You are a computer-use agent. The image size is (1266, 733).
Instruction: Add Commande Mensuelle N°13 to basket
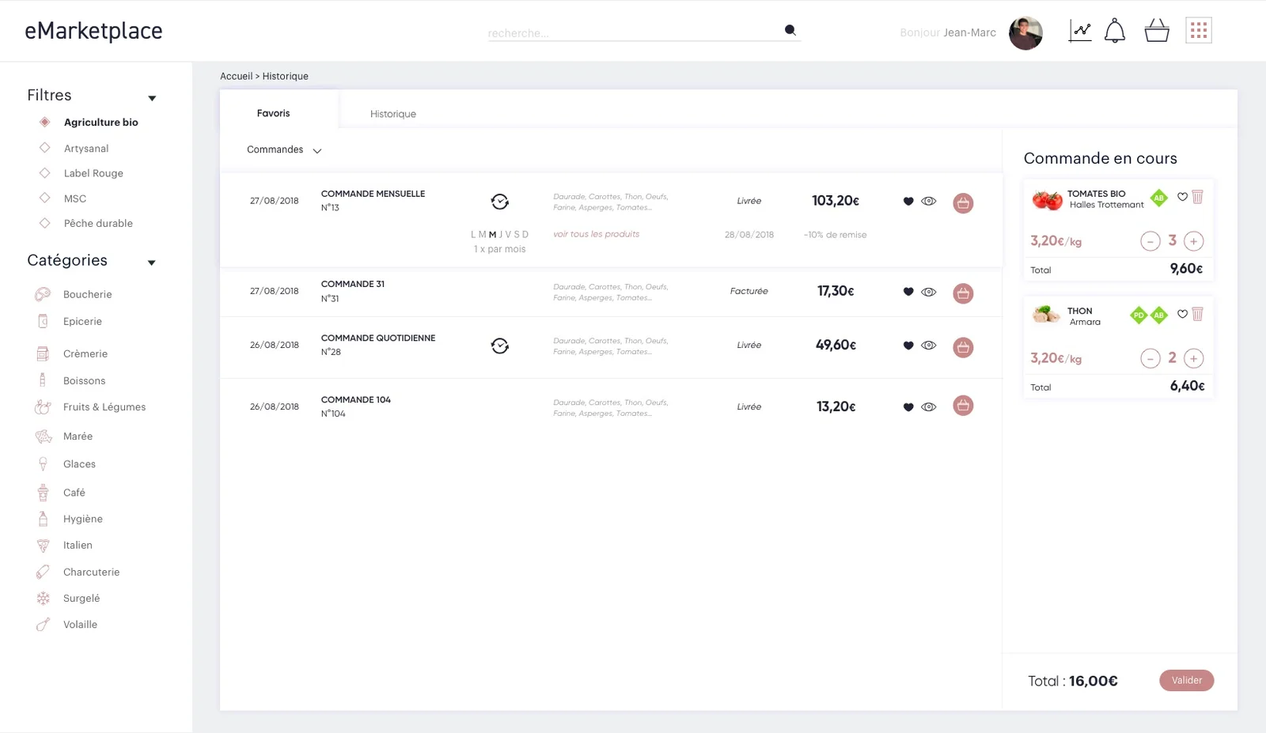point(963,203)
